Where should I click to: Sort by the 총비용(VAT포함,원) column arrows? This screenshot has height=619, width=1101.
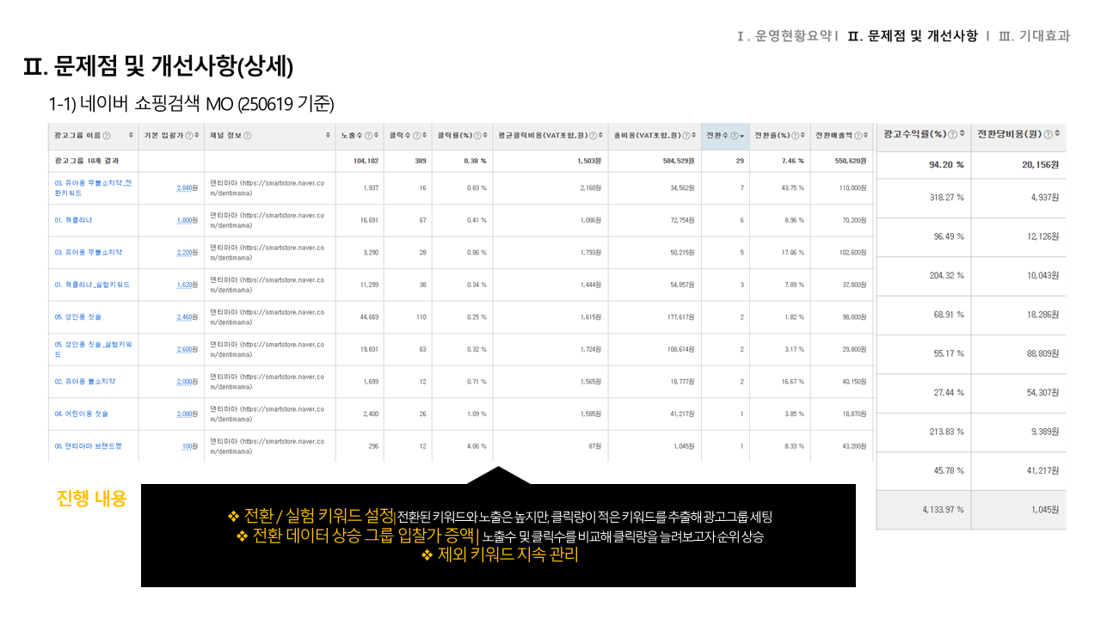coord(693,135)
